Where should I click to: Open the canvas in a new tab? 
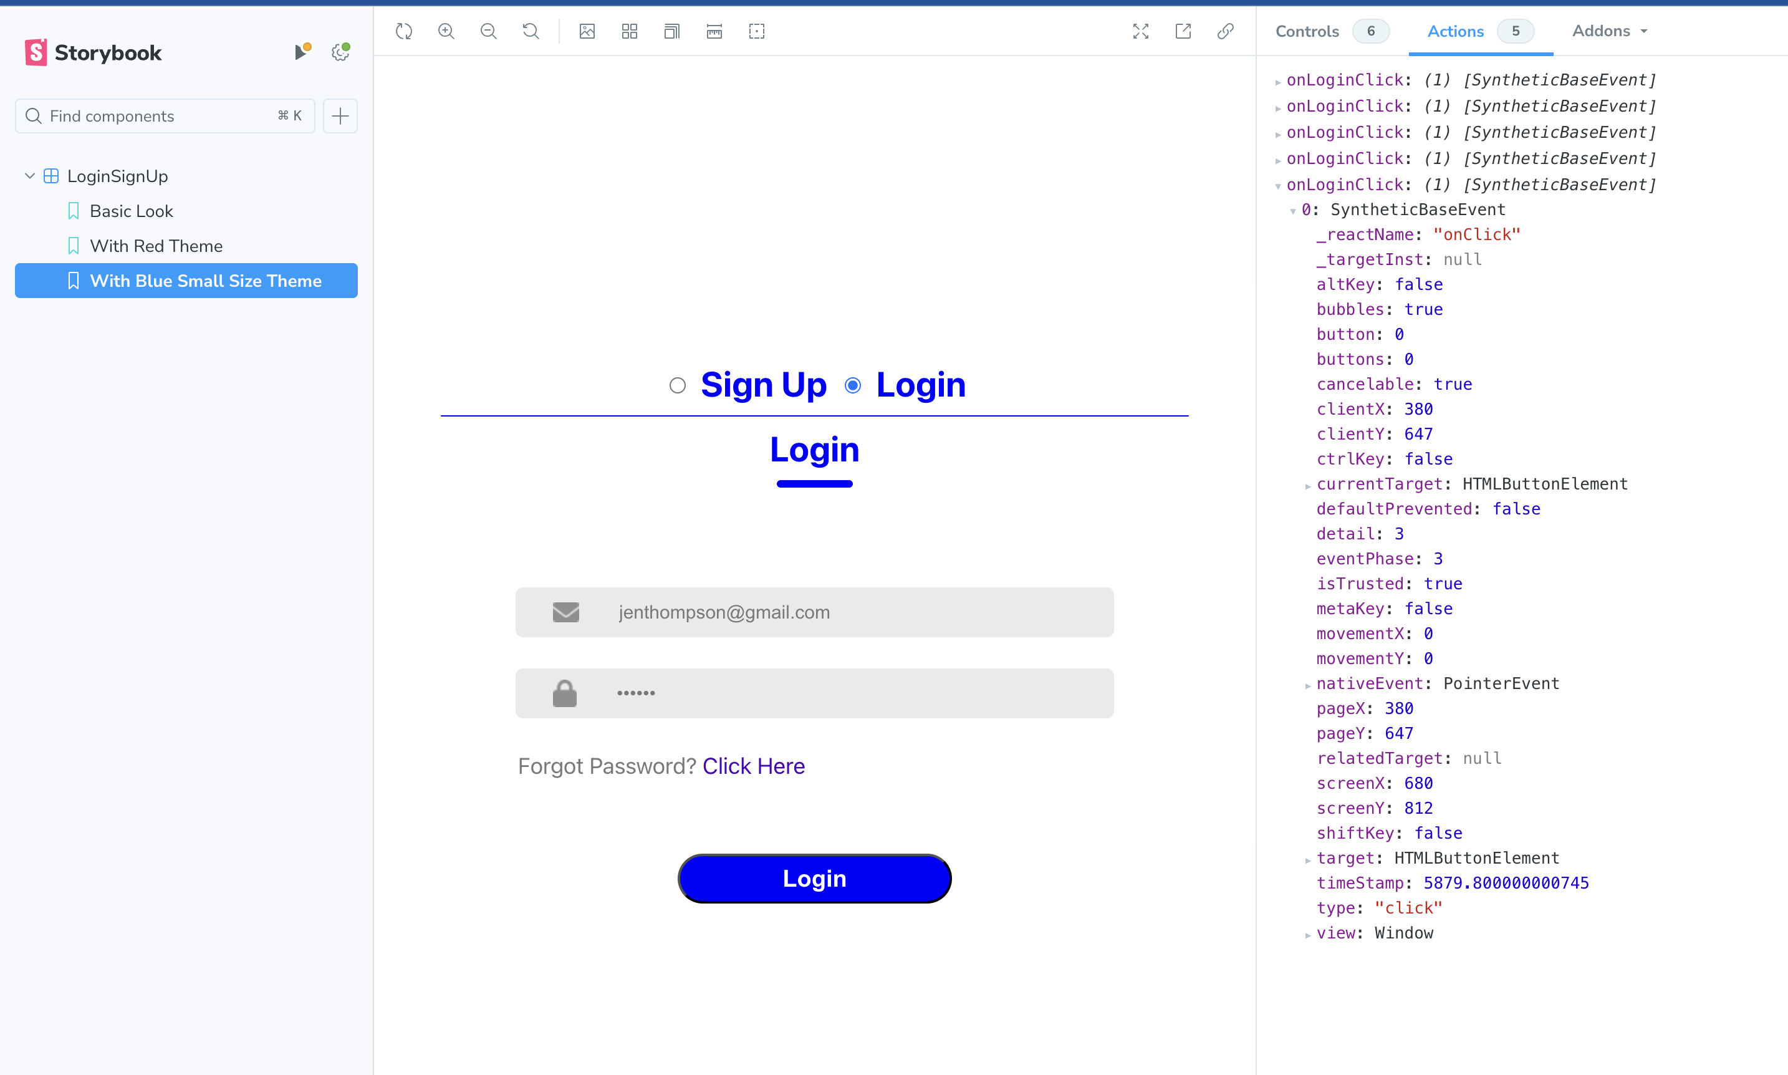1183,31
